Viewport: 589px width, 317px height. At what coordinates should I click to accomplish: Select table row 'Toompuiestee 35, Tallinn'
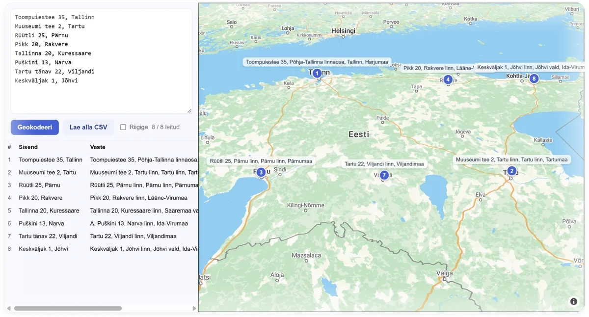[102, 159]
